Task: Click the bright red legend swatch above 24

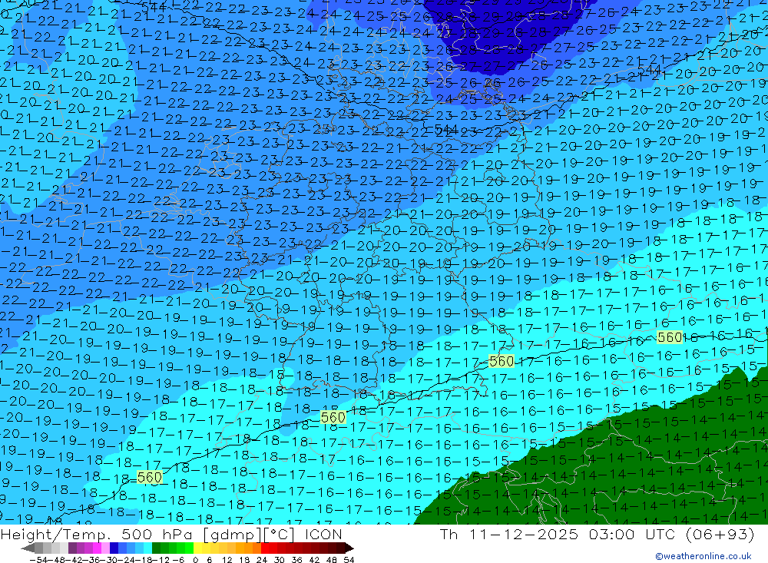Action: 265,548
